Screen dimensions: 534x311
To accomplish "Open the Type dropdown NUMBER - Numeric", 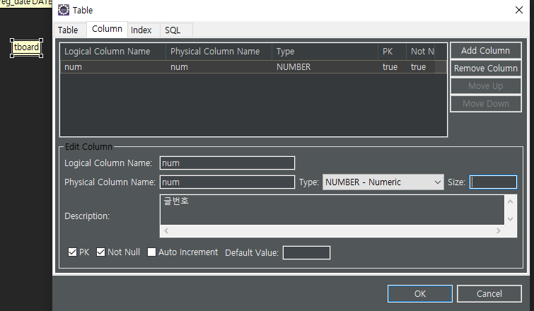I will tap(383, 182).
